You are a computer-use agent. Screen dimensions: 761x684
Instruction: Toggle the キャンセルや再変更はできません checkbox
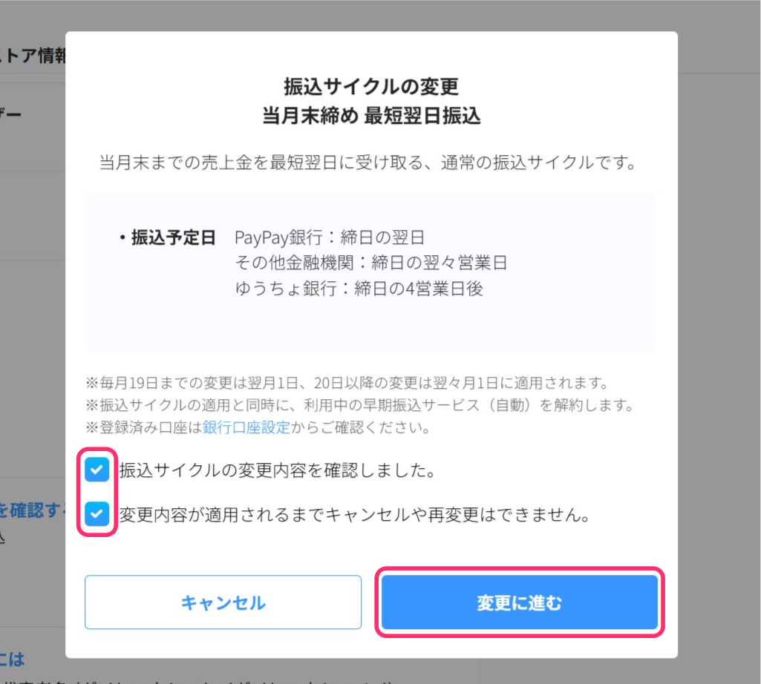coord(97,513)
